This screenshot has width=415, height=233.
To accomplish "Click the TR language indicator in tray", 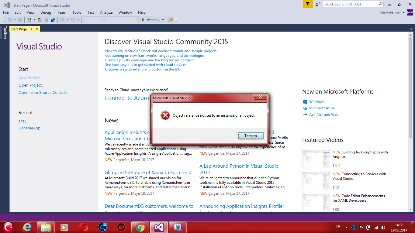I will (338, 227).
